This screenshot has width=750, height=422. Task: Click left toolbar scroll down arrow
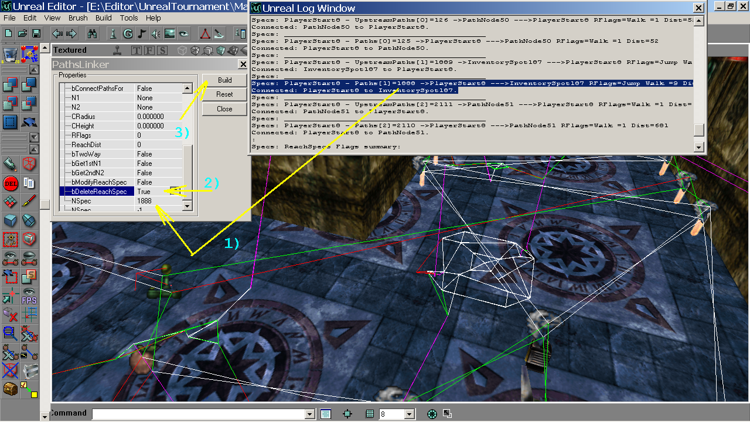[x=45, y=417]
